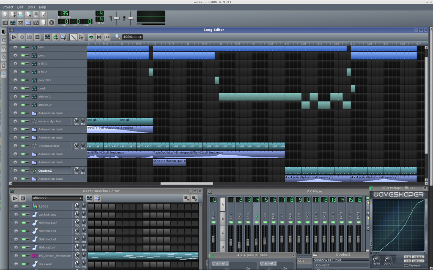The width and height of the screenshot is (433, 270).
Task: Click the LB302 instrument icon
Action: (35, 206)
